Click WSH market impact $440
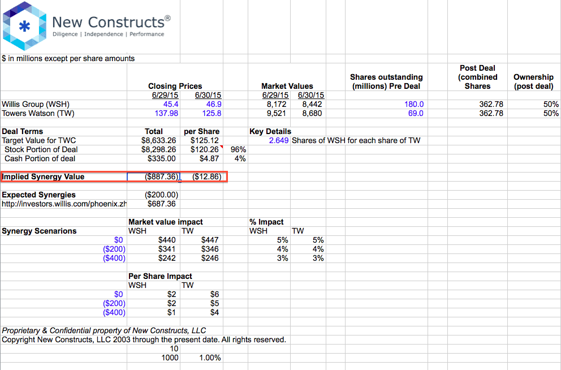This screenshot has width=561, height=370. point(167,240)
